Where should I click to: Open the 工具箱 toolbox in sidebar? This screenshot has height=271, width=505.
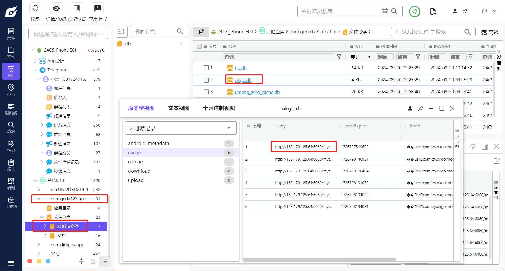click(x=11, y=202)
